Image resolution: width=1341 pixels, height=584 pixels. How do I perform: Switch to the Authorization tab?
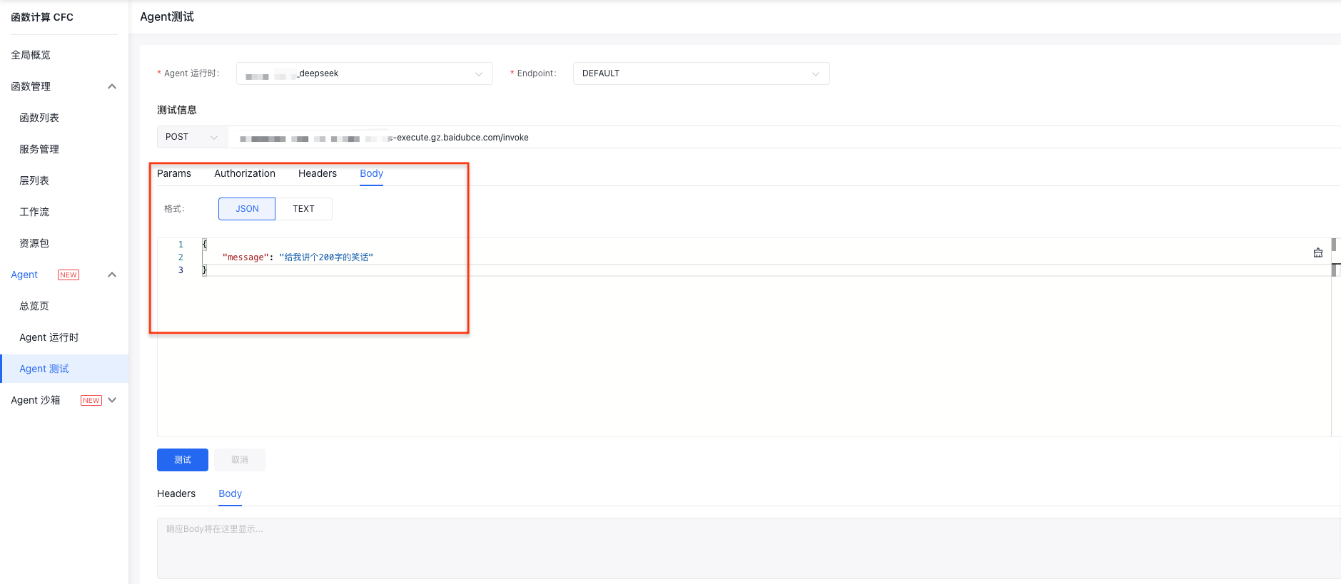[245, 173]
